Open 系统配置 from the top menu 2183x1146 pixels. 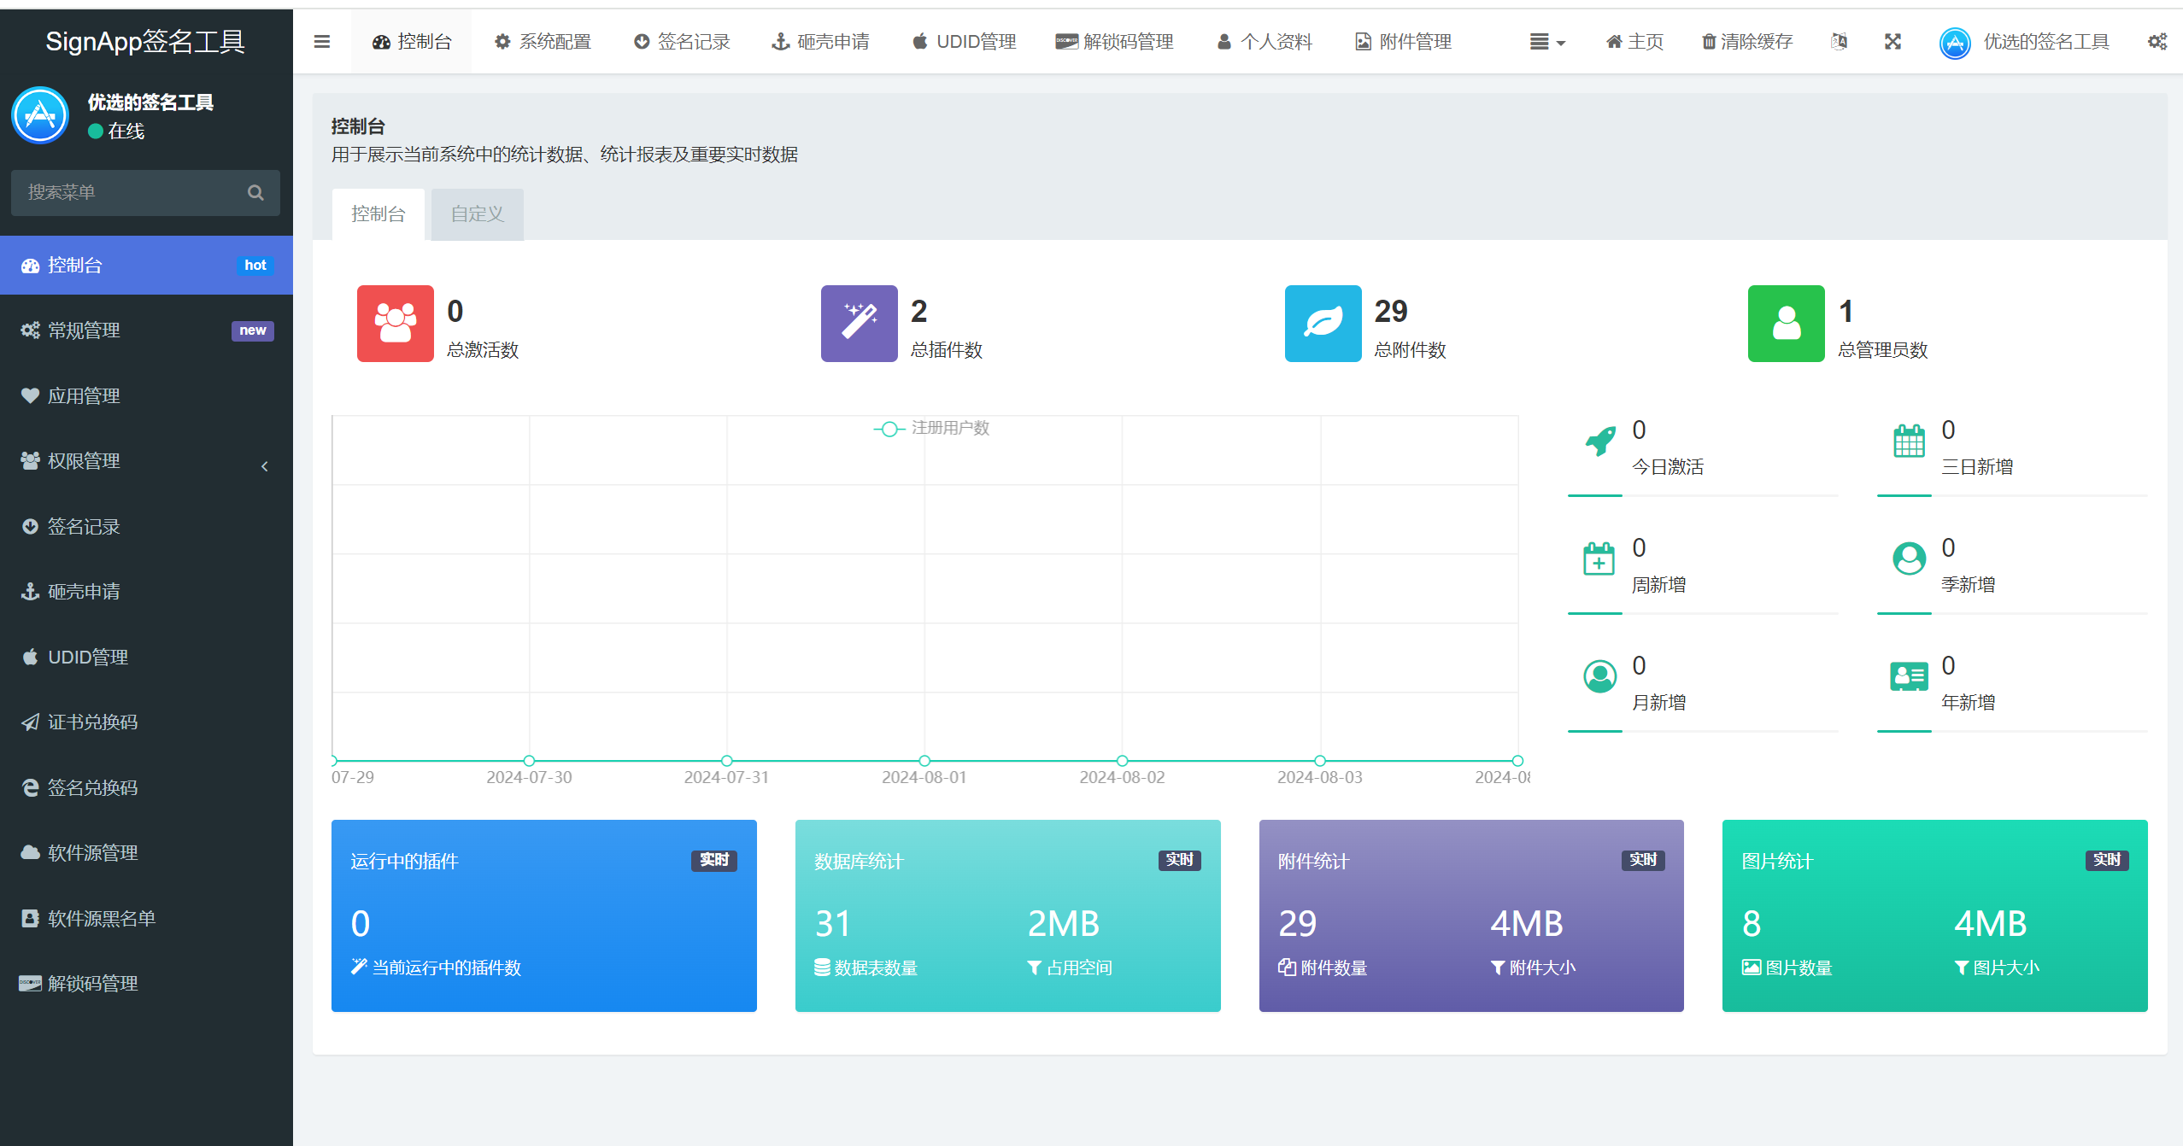tap(542, 41)
